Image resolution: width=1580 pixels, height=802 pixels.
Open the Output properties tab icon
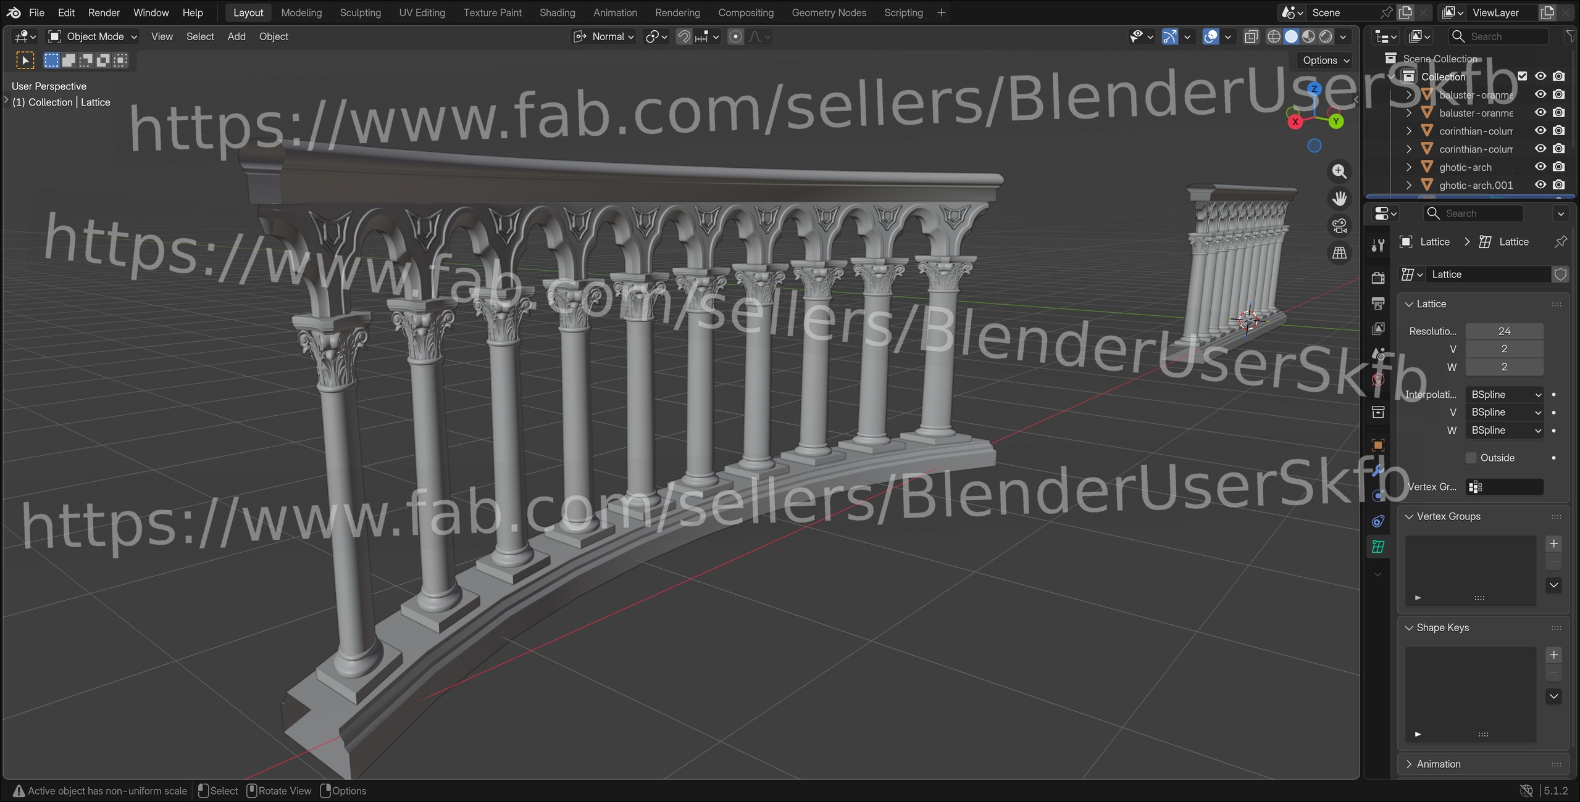click(x=1378, y=303)
